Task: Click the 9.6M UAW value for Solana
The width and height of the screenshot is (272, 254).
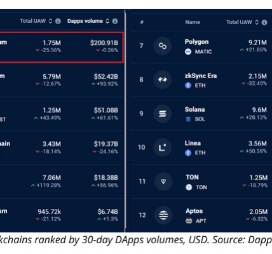Action: (259, 110)
